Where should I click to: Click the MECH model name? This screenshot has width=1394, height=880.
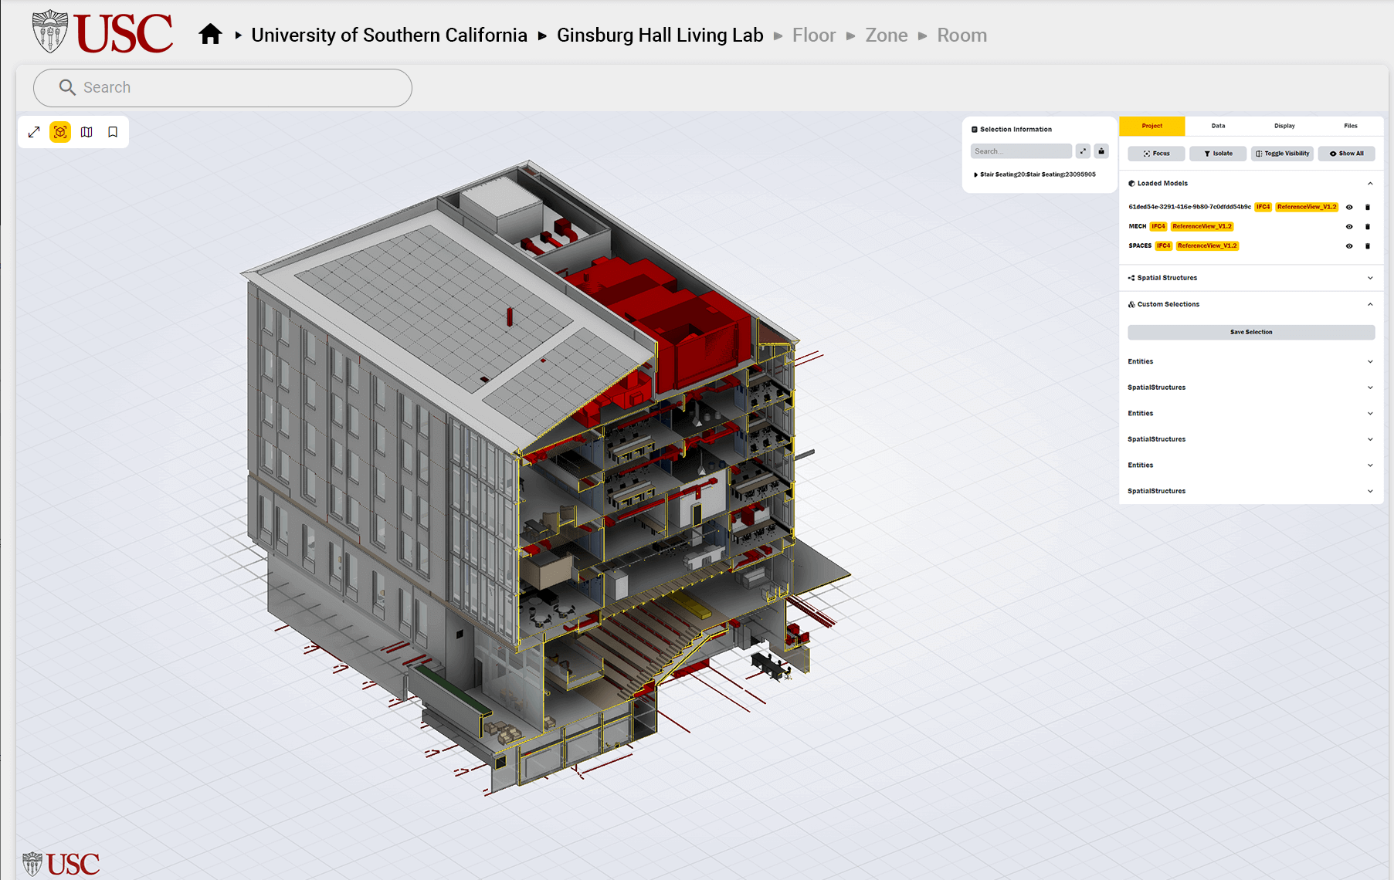tap(1137, 226)
